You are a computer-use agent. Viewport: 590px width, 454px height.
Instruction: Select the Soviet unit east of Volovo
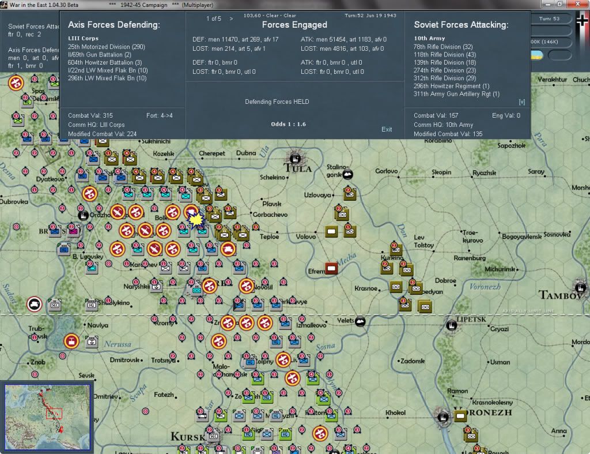(331, 231)
